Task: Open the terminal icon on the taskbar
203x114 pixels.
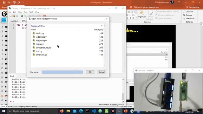Action: coord(87,111)
